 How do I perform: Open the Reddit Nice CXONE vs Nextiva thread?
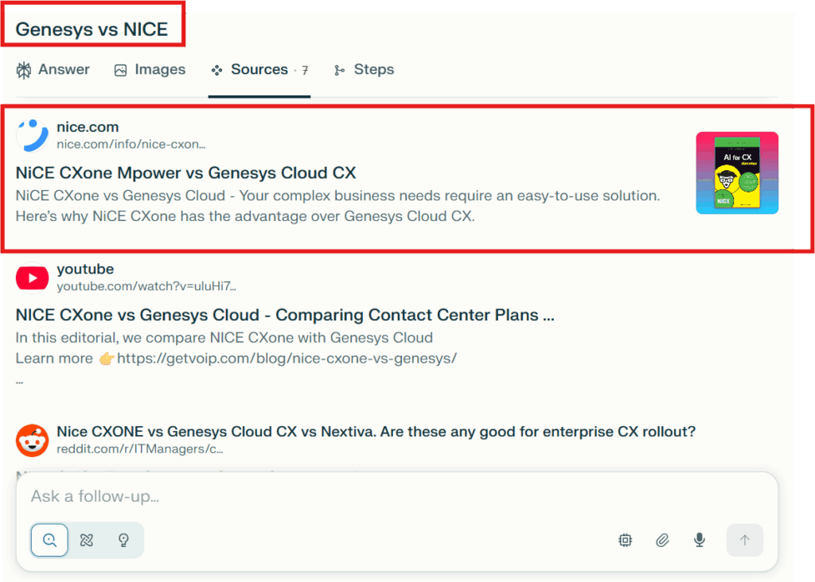click(x=376, y=432)
